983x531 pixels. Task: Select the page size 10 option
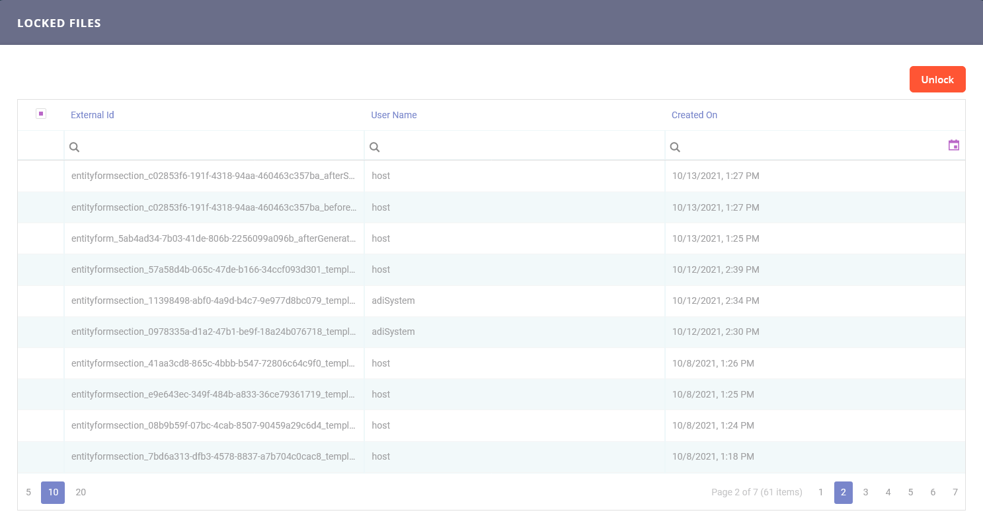(x=53, y=492)
